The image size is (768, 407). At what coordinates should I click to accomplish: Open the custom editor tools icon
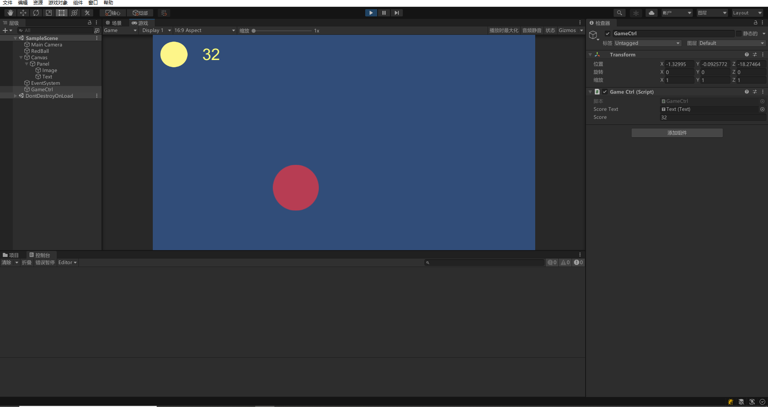click(87, 13)
